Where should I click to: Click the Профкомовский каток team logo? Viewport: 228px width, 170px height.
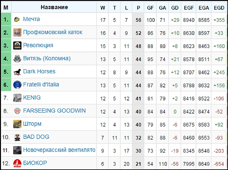point(17,32)
